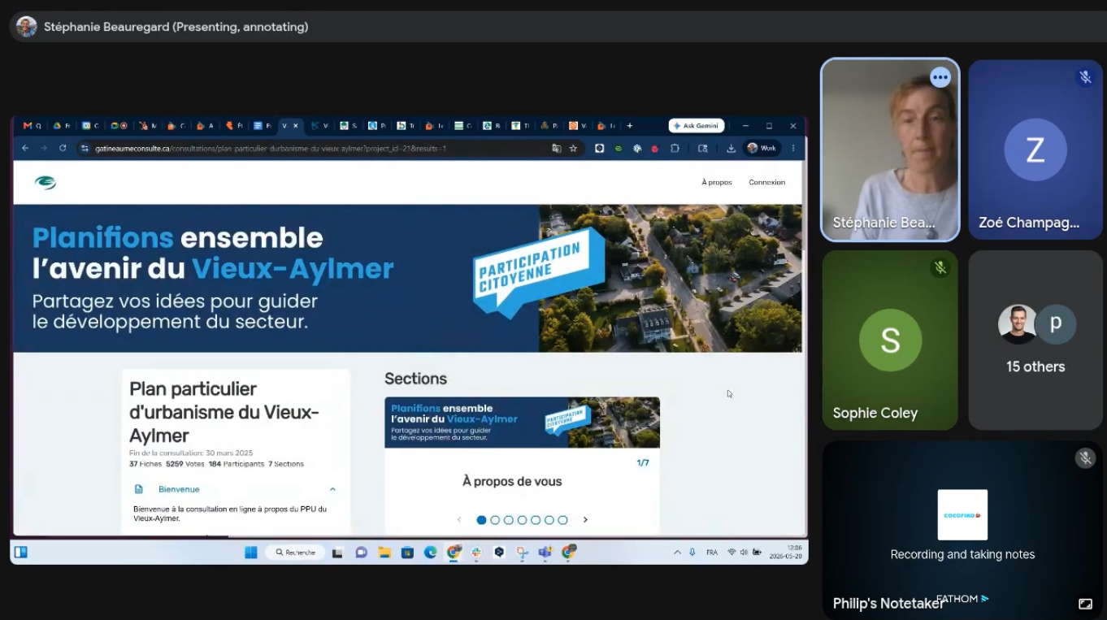Click the browser Forward arrow
Screen dimensions: 1107x620
point(44,149)
